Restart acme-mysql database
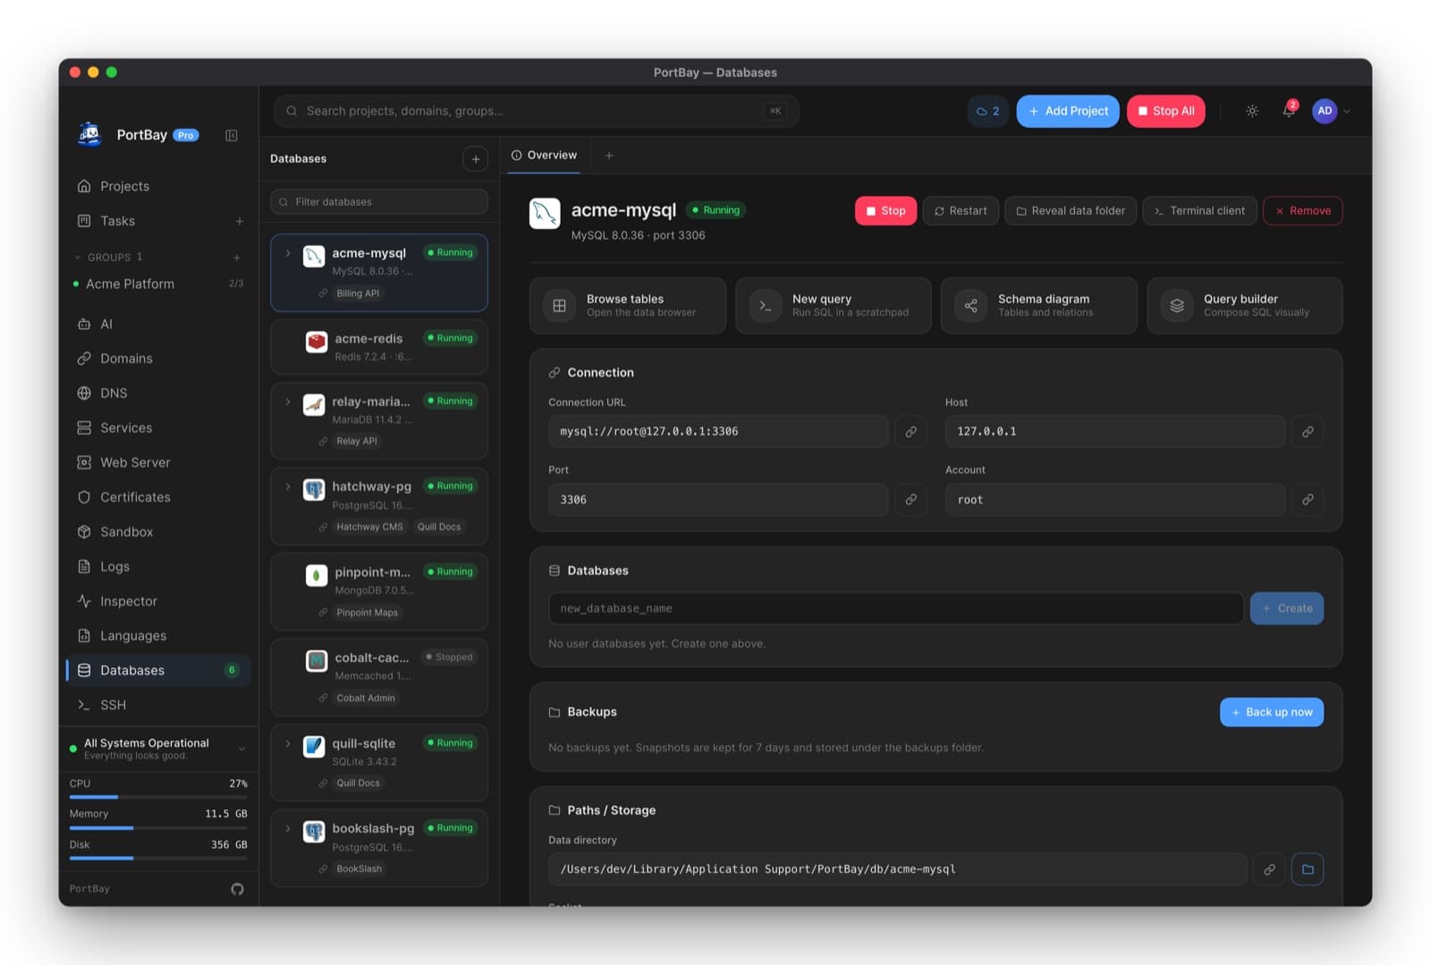 961,211
